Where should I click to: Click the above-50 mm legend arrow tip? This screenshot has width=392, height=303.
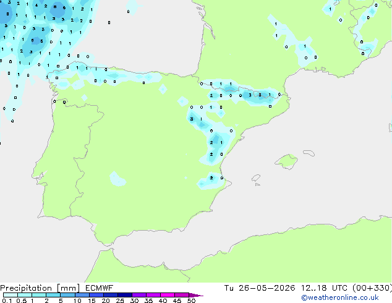tap(196, 295)
